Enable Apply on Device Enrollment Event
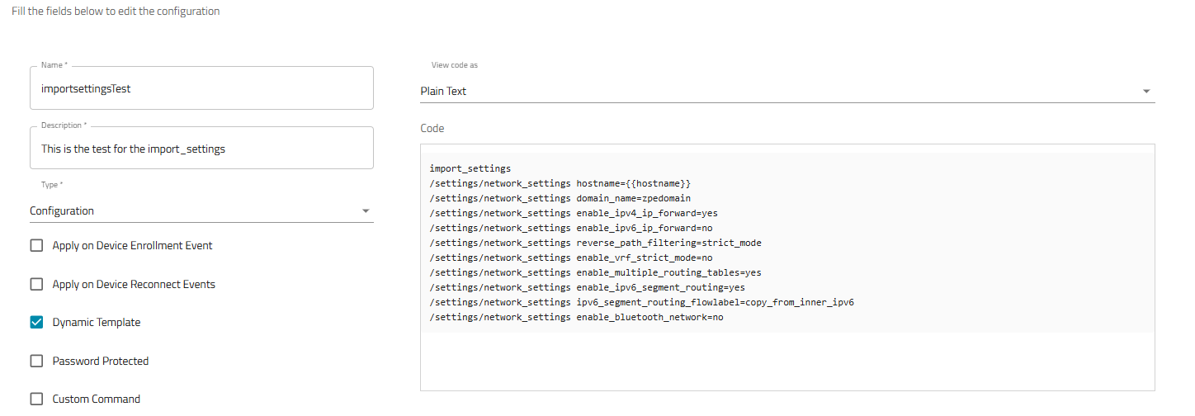 [x=36, y=246]
